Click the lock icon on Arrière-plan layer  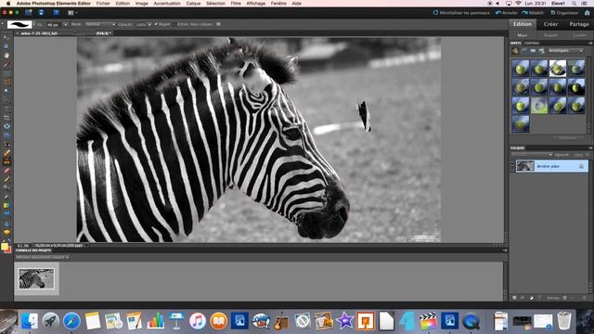(581, 166)
